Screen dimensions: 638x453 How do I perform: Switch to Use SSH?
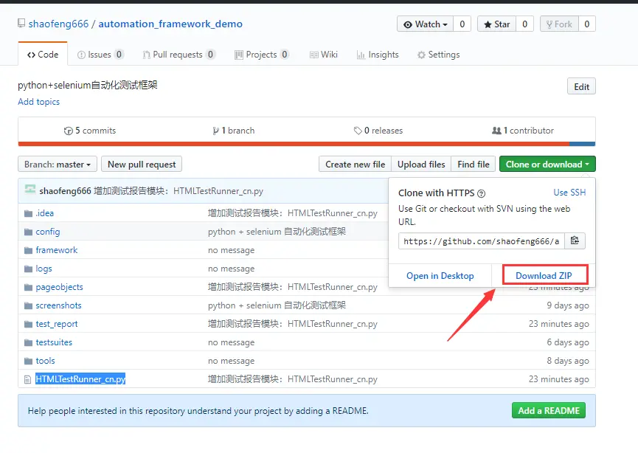[569, 193]
